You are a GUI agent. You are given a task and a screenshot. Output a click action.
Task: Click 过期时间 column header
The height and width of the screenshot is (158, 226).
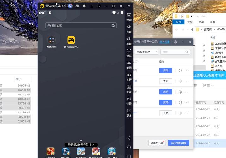tap(219, 102)
